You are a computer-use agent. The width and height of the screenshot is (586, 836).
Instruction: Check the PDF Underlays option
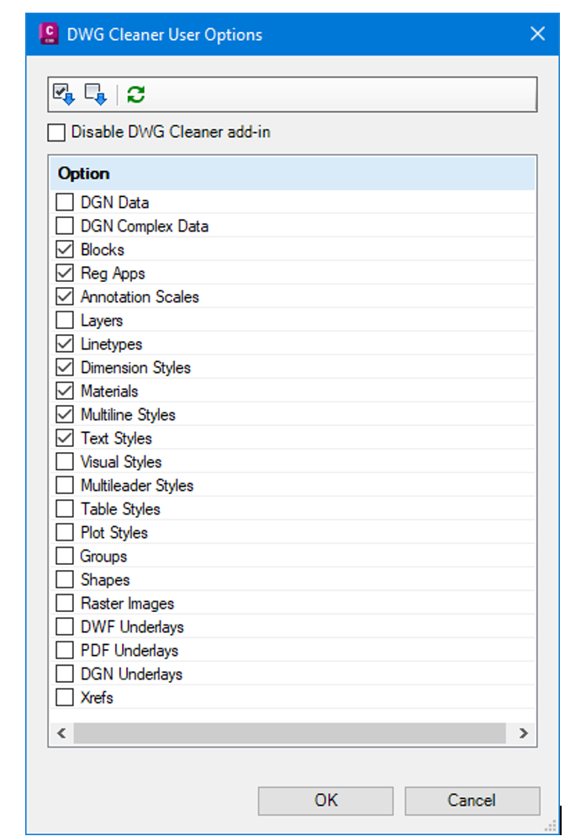[x=65, y=651]
